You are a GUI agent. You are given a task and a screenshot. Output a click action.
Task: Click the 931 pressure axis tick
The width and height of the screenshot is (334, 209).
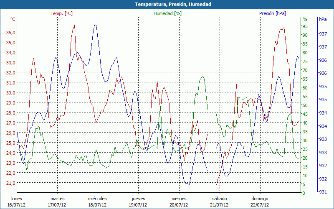point(323,192)
